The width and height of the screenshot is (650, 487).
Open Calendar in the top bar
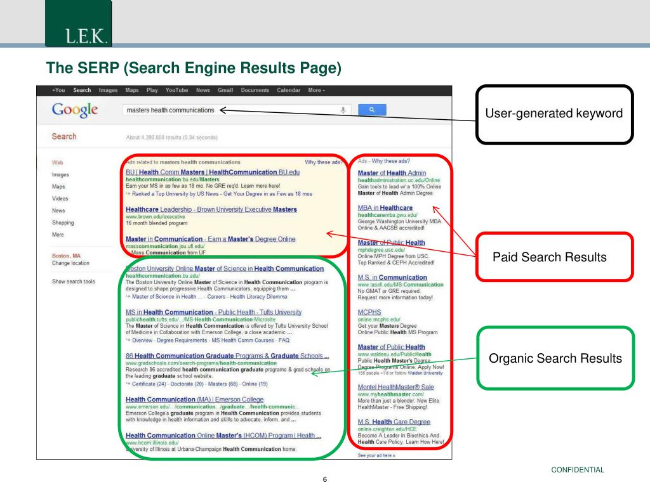pyautogui.click(x=289, y=90)
